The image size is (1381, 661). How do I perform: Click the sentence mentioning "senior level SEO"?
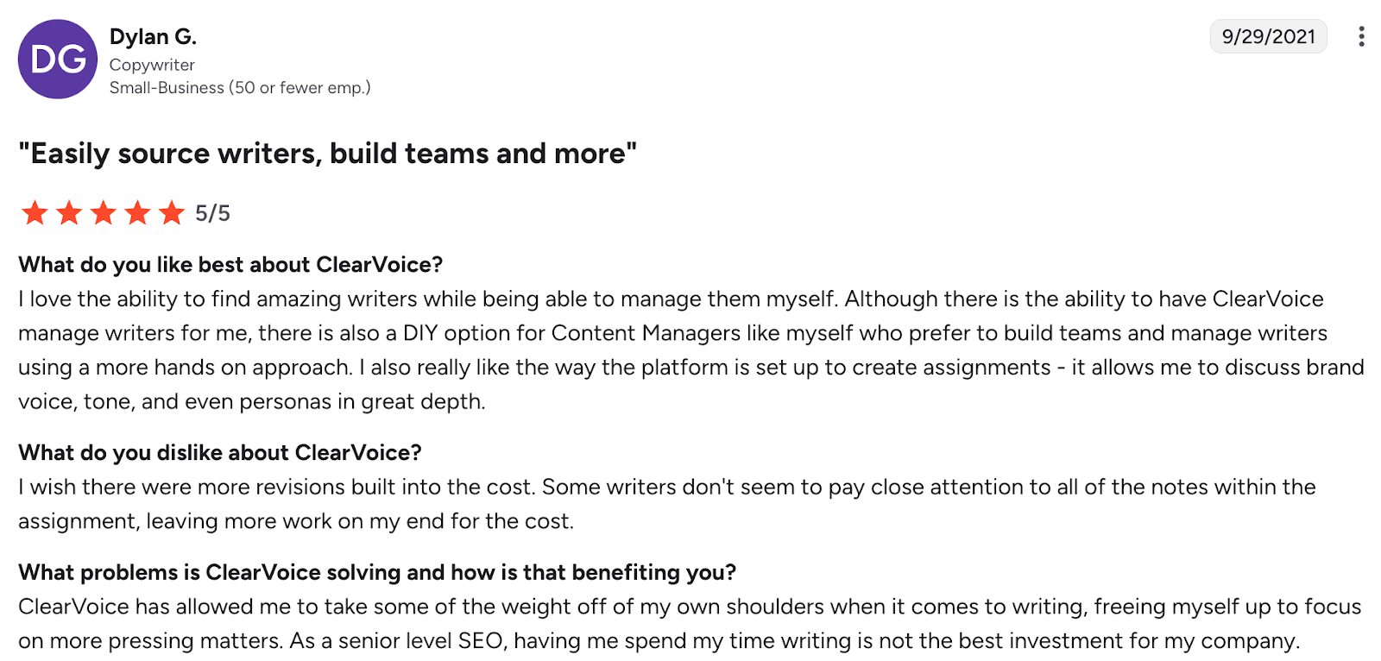pyautogui.click(x=794, y=641)
